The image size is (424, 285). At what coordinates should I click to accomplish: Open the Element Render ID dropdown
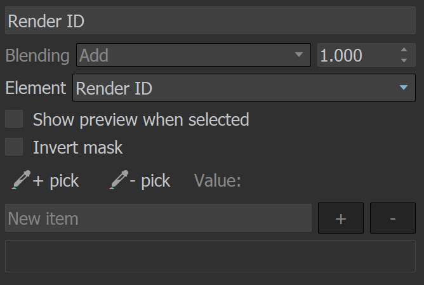[x=244, y=88]
